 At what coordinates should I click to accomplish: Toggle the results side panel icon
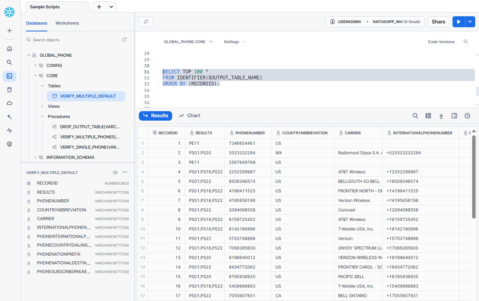point(454,116)
